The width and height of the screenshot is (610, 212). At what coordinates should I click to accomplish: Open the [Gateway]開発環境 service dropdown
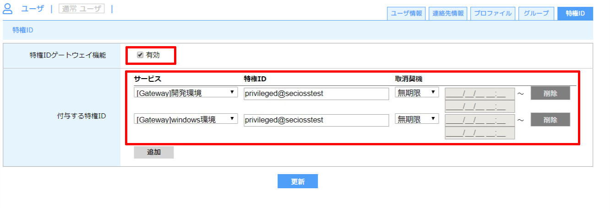[186, 93]
